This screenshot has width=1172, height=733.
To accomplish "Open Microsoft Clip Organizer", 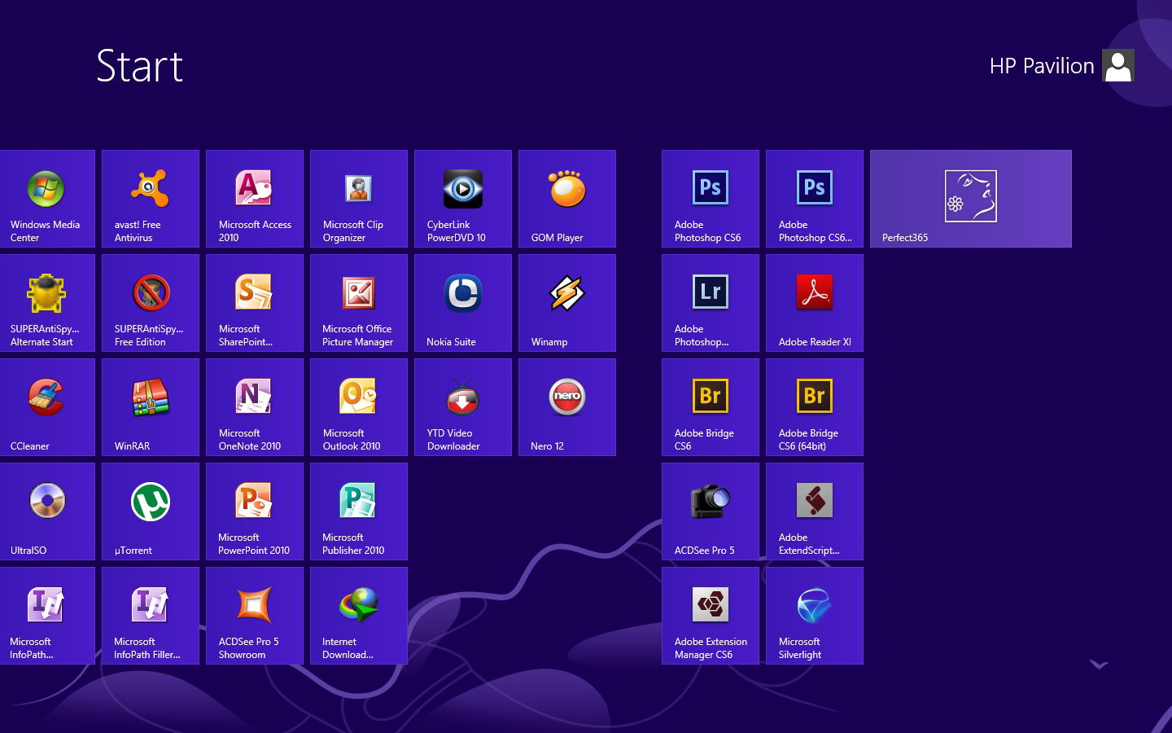I will (x=359, y=199).
